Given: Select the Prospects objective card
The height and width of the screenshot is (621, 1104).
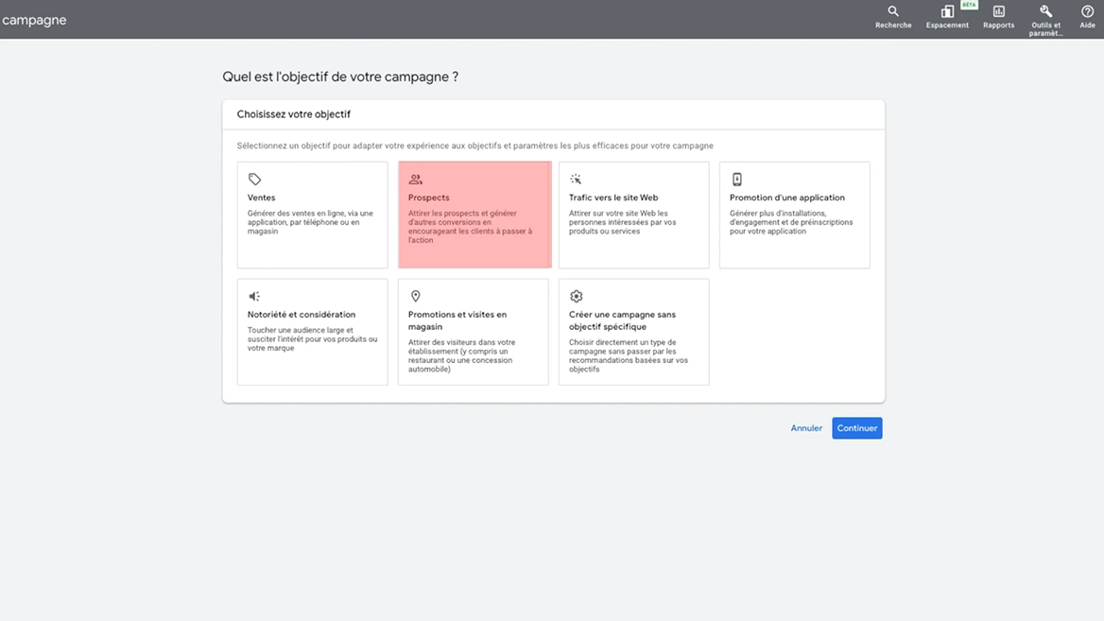Looking at the screenshot, I should [x=474, y=215].
